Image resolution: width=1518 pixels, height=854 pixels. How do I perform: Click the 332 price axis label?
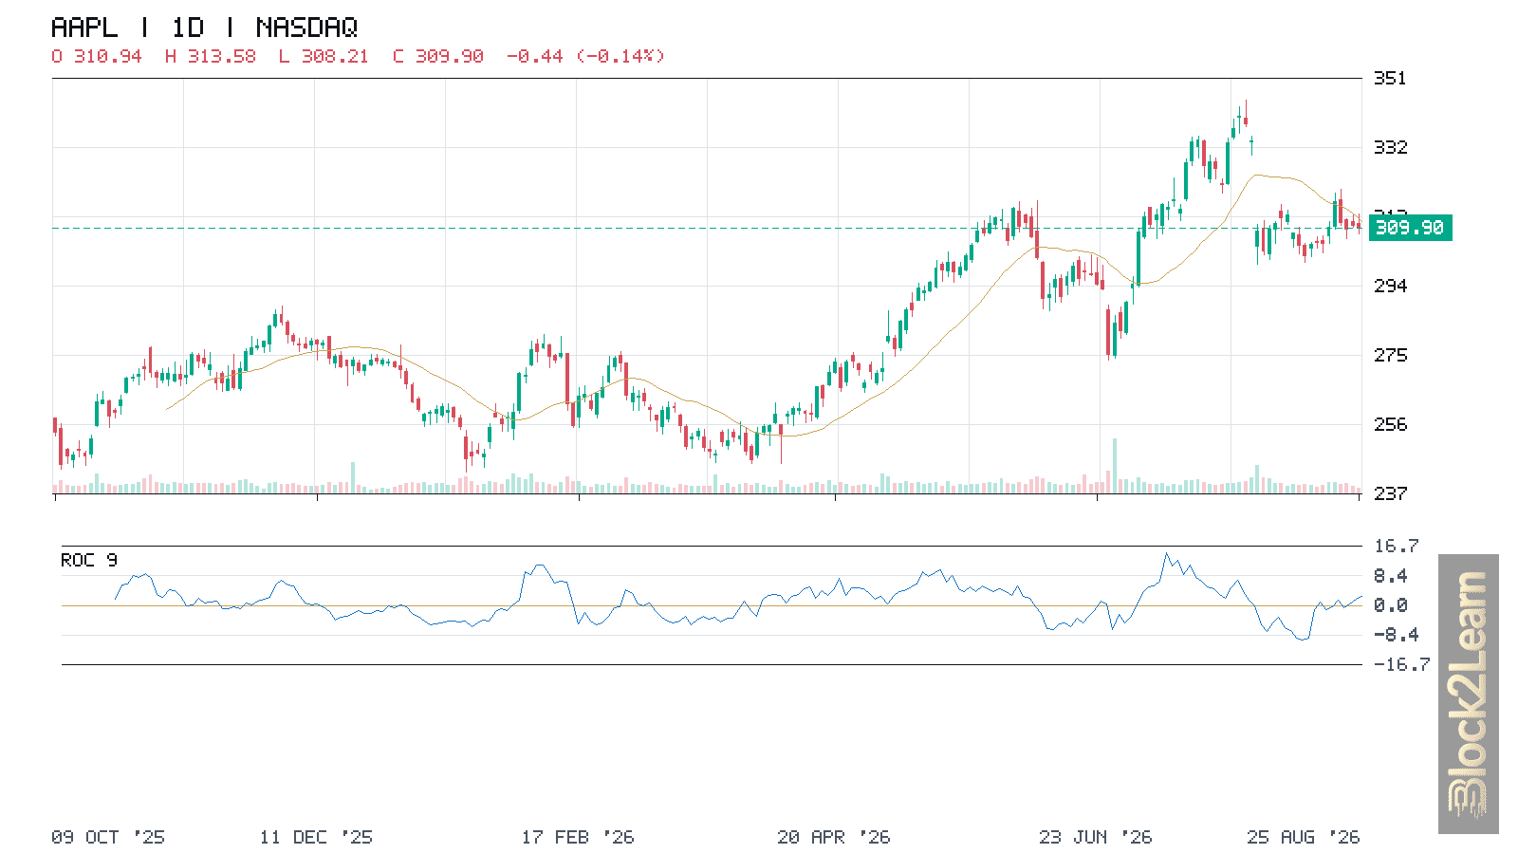1391,147
